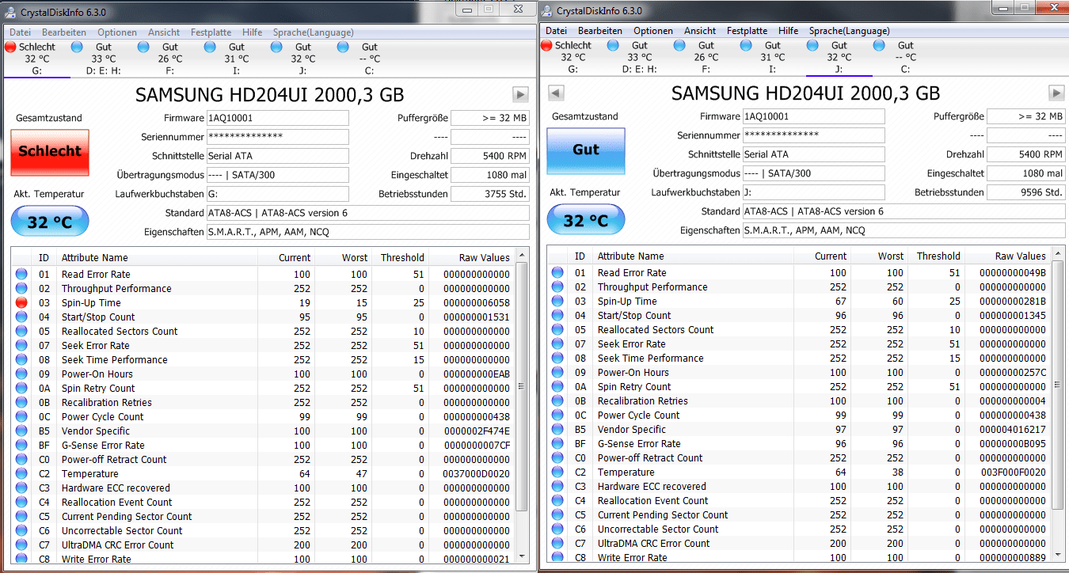Click Betriebsstunden value 3755 Std.
The height and width of the screenshot is (573, 1069).
click(490, 194)
